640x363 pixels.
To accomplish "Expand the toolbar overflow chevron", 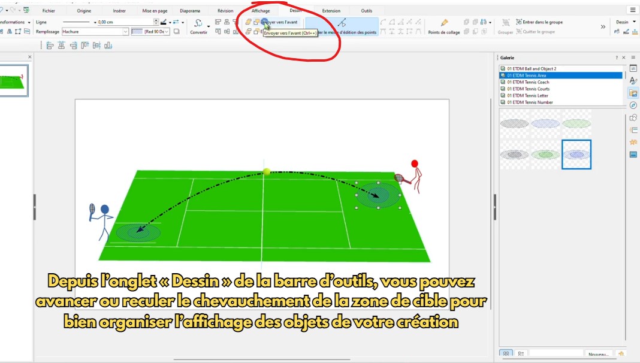I will click(x=603, y=27).
